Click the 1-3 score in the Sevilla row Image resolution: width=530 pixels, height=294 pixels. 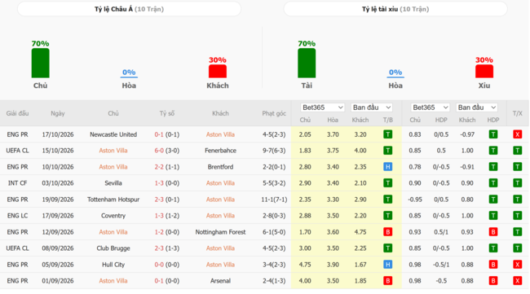coord(159,183)
